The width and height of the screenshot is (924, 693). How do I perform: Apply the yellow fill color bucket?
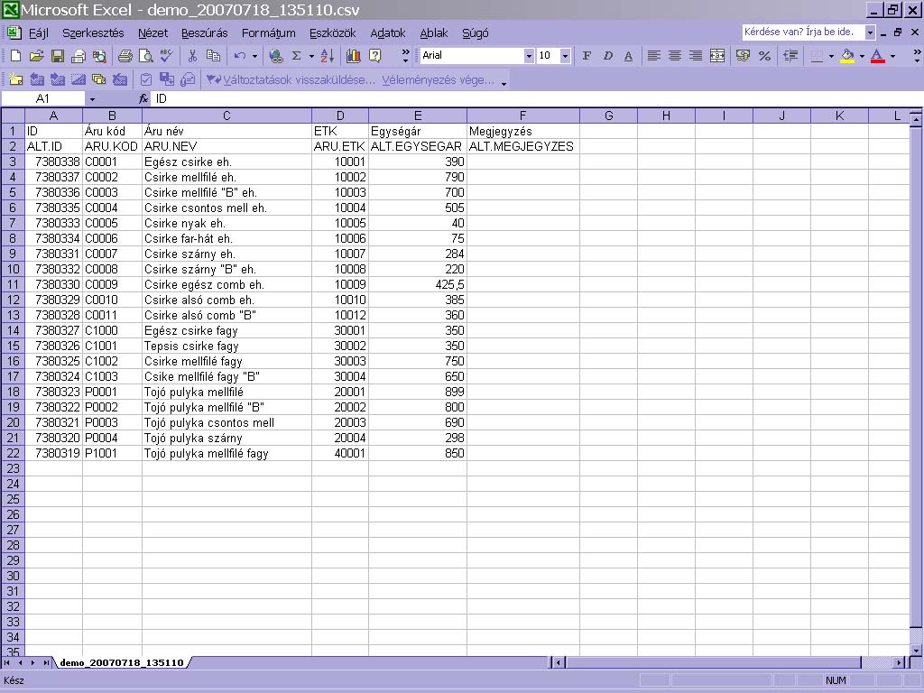[846, 56]
